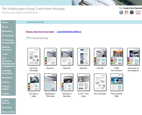Click the Style 02 caption text
Screen dimensions: 142x115
pos(67,68)
